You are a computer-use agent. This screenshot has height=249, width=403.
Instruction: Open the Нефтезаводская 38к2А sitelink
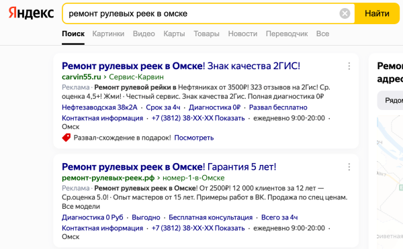tap(99, 107)
